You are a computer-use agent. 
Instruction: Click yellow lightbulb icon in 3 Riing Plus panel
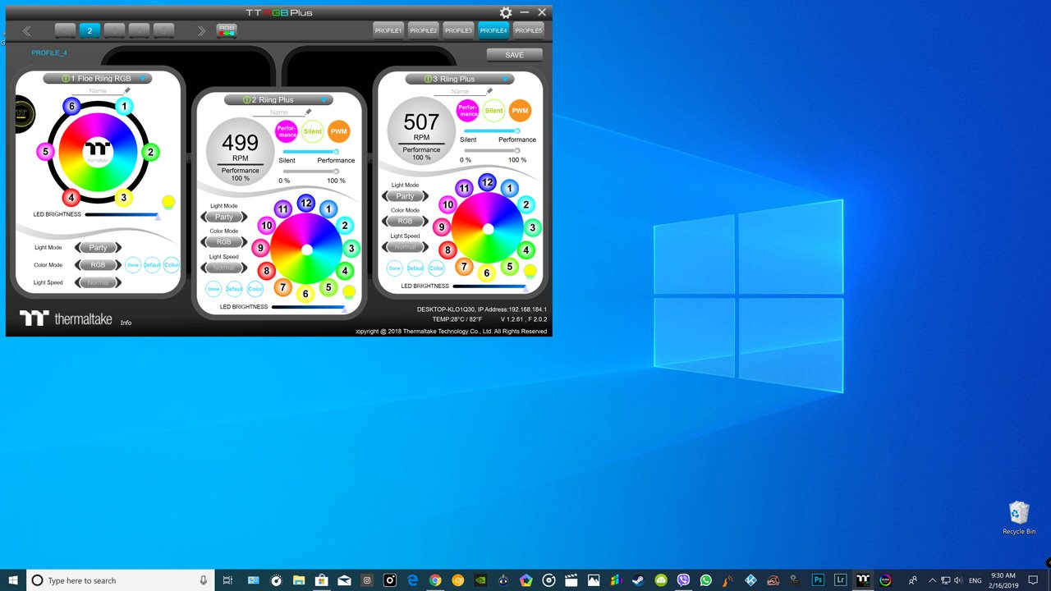click(x=530, y=271)
